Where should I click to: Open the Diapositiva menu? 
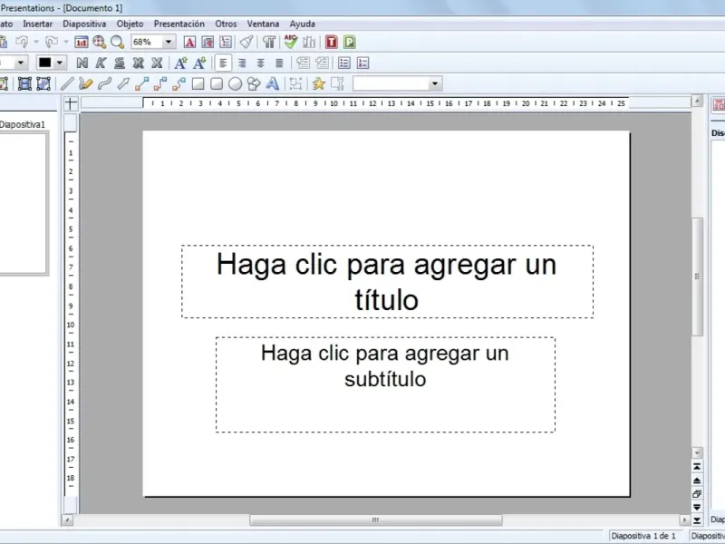coord(84,24)
